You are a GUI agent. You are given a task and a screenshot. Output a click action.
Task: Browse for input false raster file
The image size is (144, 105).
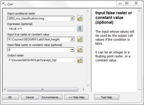[x=80, y=50]
